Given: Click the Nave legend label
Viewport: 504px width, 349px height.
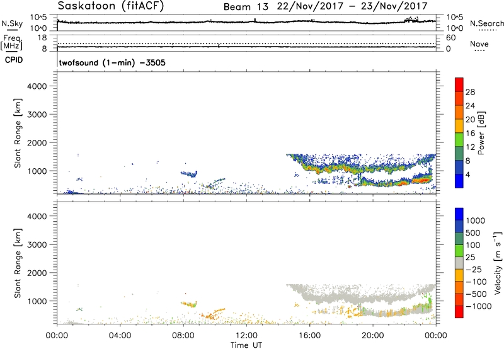Looking at the screenshot, I should click(479, 43).
